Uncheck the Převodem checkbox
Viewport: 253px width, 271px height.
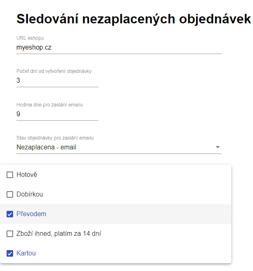[10, 214]
